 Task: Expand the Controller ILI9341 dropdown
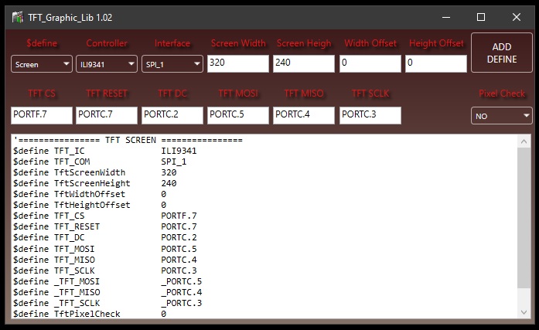click(107, 65)
